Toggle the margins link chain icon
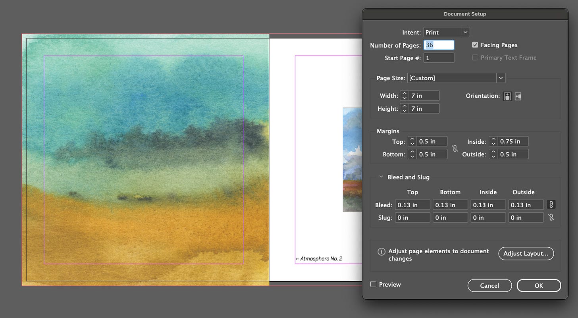 coord(455,148)
